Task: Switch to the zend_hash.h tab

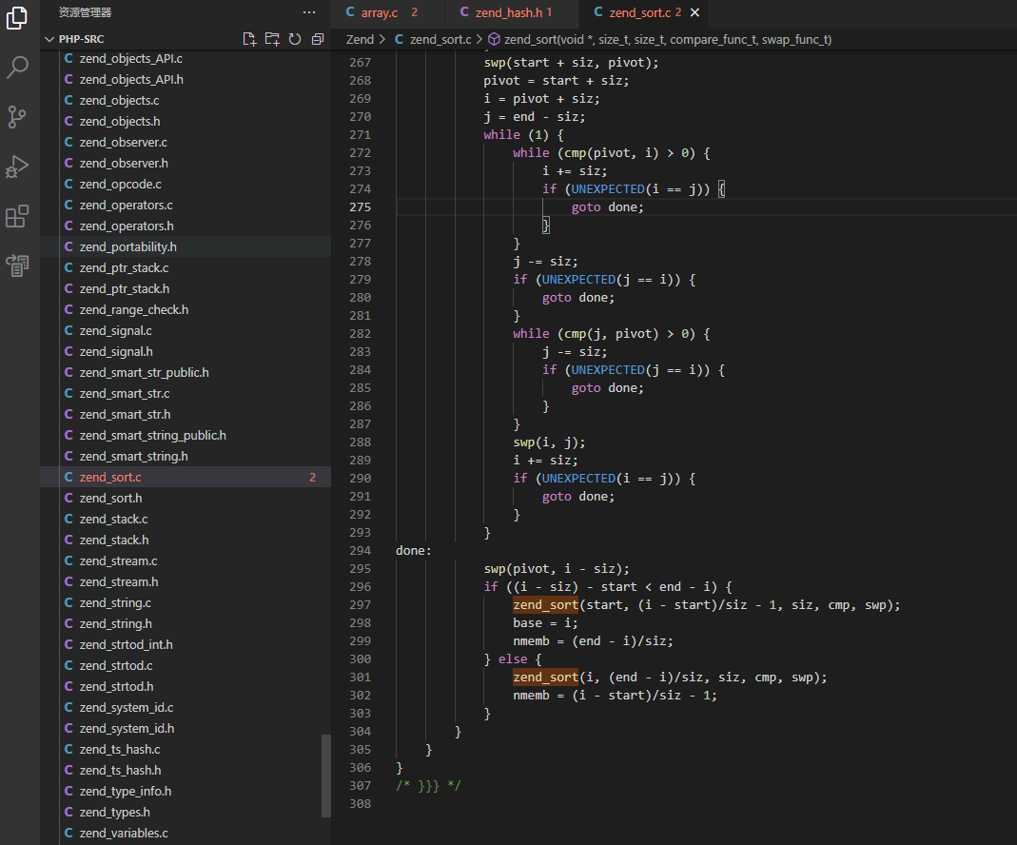Action: pos(505,12)
